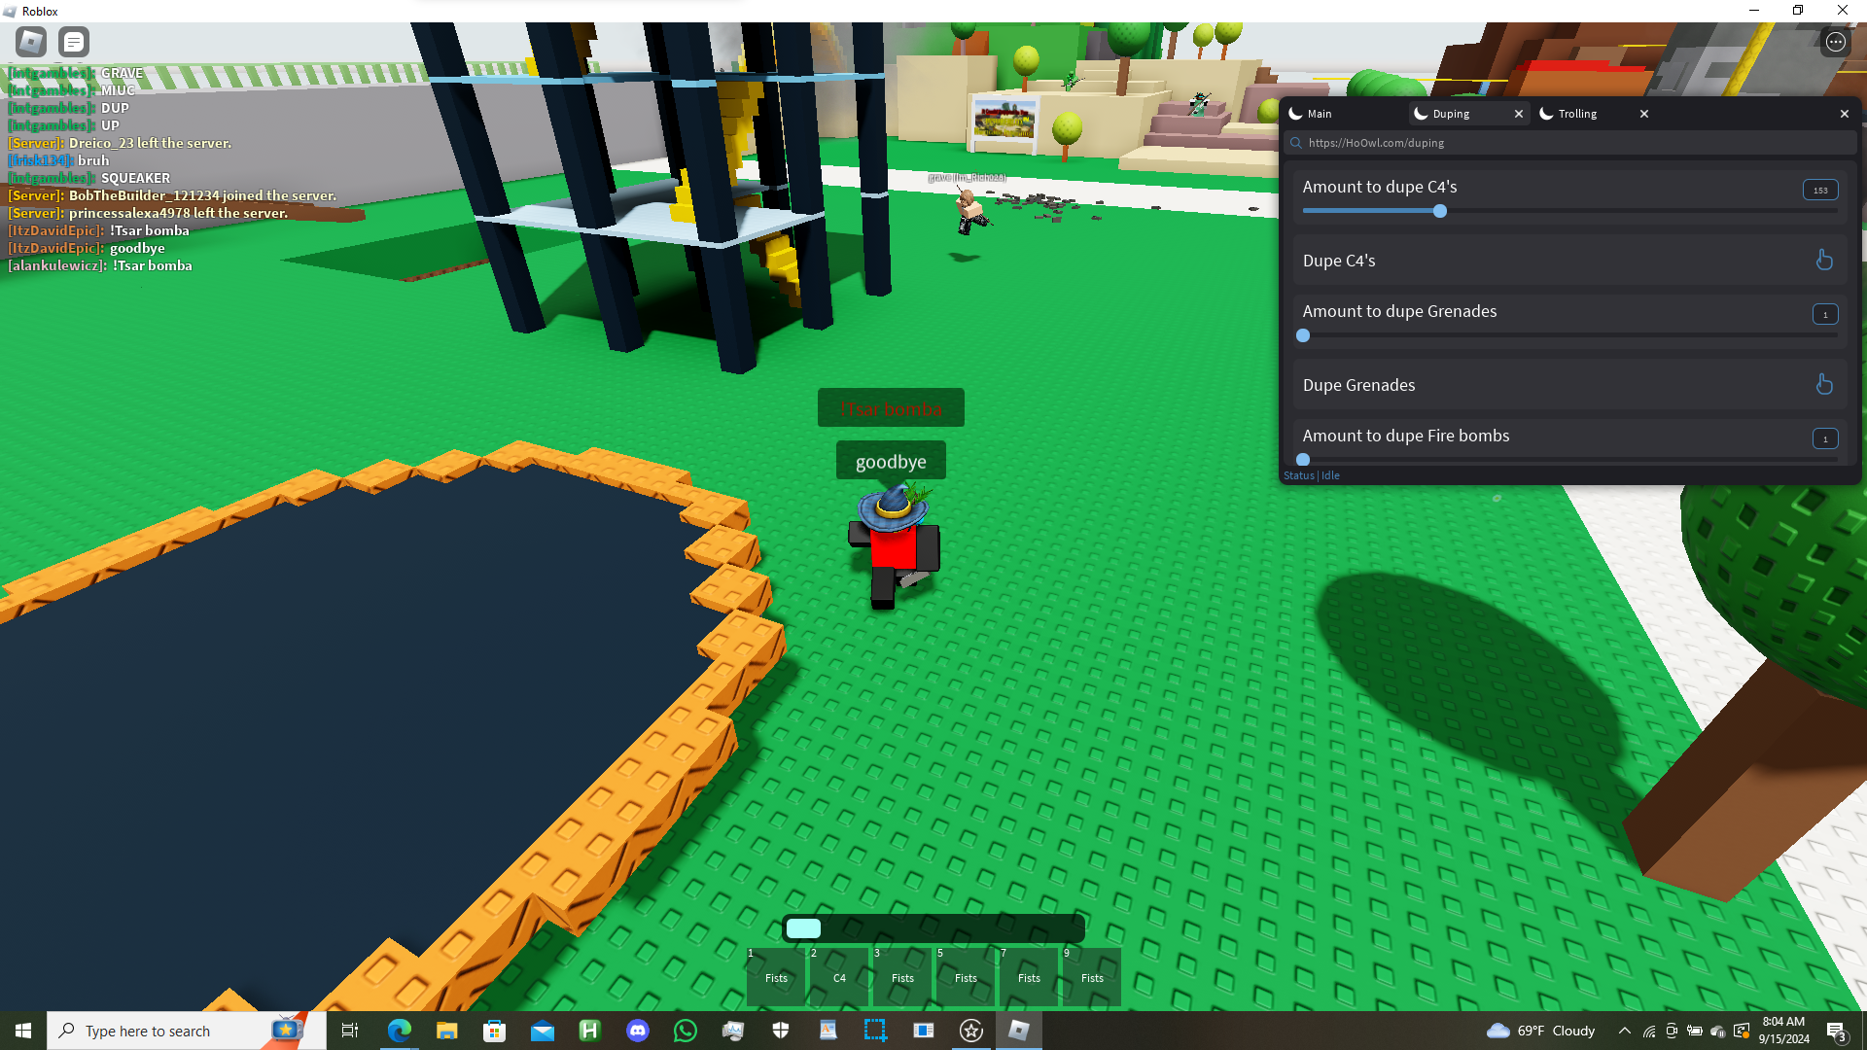
Task: Open Task View from the taskbar
Action: click(x=350, y=1031)
